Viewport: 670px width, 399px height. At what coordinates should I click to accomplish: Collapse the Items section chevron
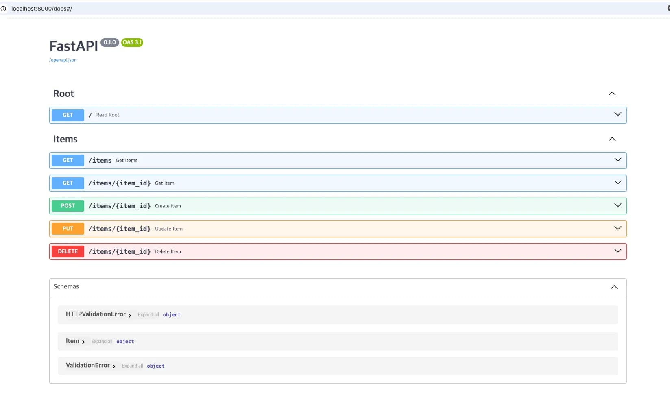pyautogui.click(x=612, y=139)
